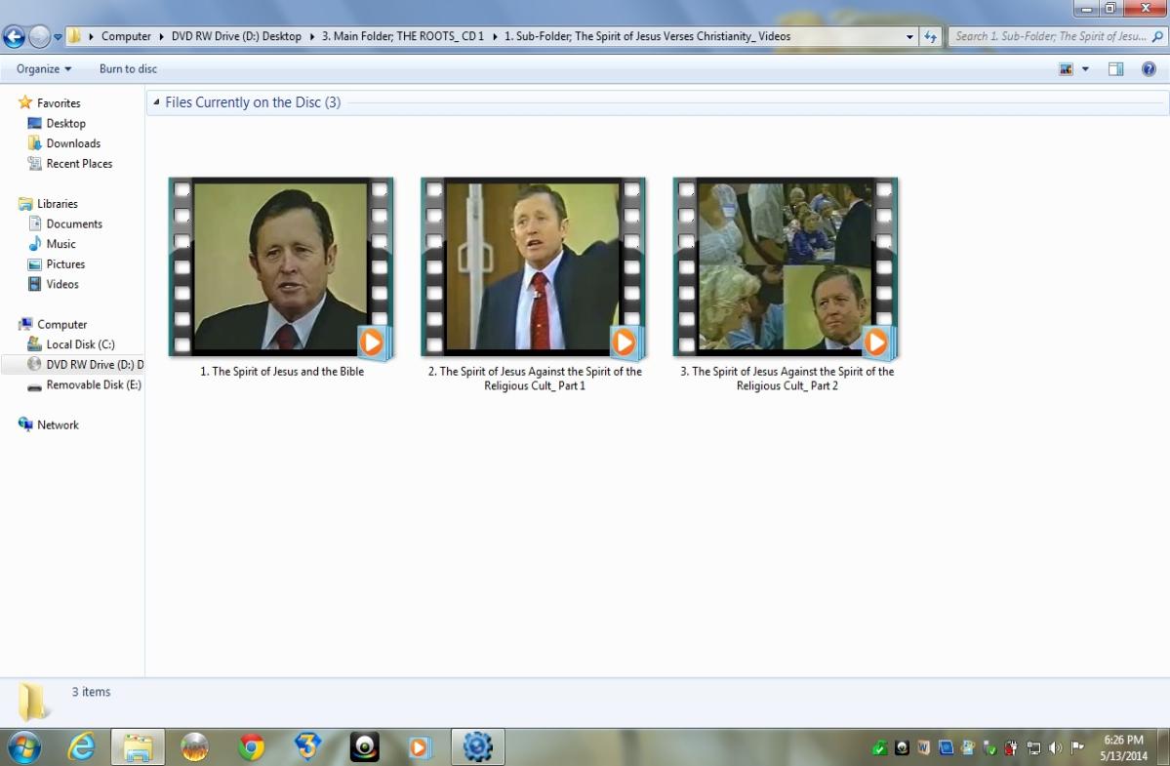Open the Organize menu
The image size is (1170, 766).
pos(44,69)
